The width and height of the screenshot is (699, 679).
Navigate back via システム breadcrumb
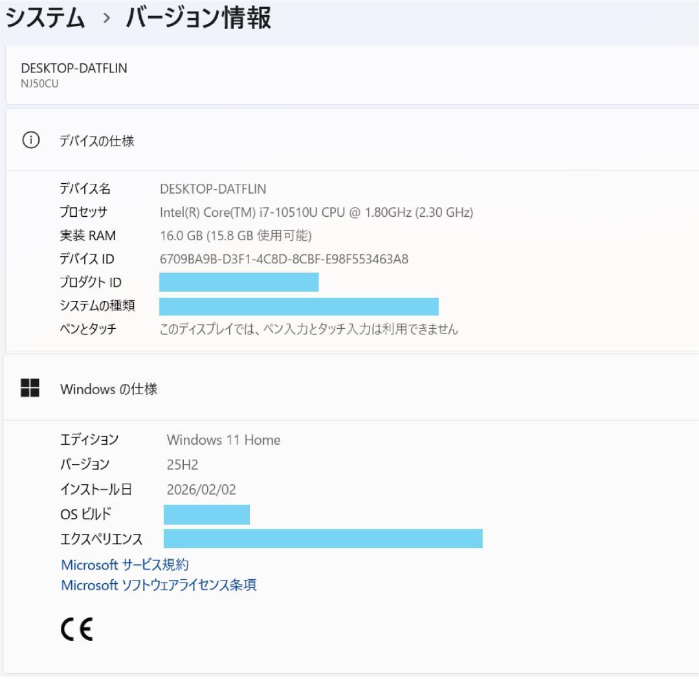[x=47, y=19]
